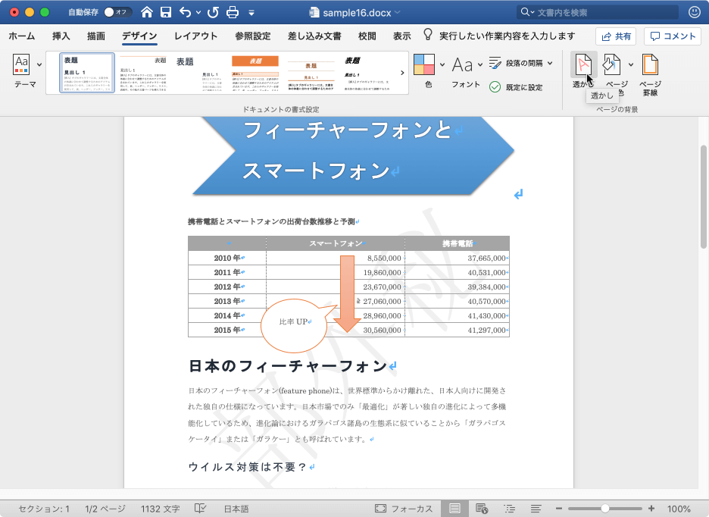Click the Home icon in title bar
This screenshot has width=709, height=517.
146,12
